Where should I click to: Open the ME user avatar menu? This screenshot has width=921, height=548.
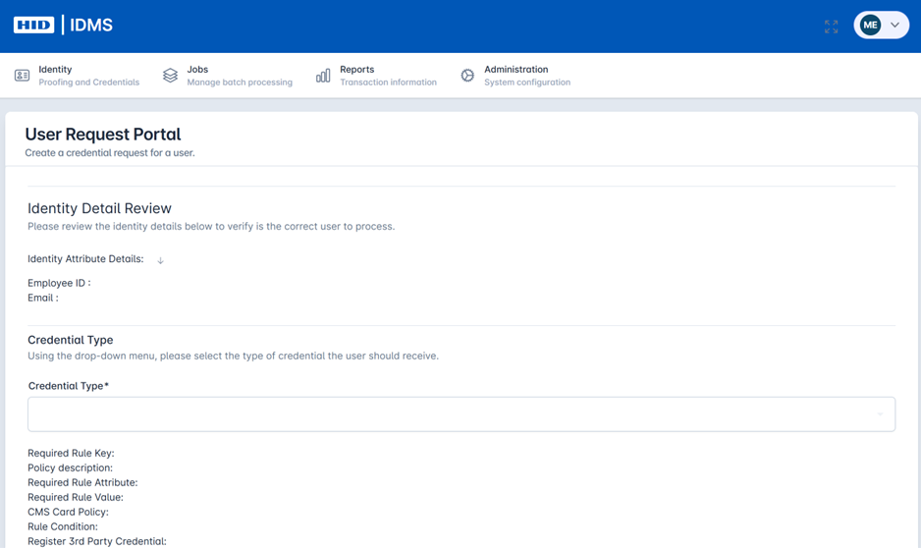pos(870,26)
